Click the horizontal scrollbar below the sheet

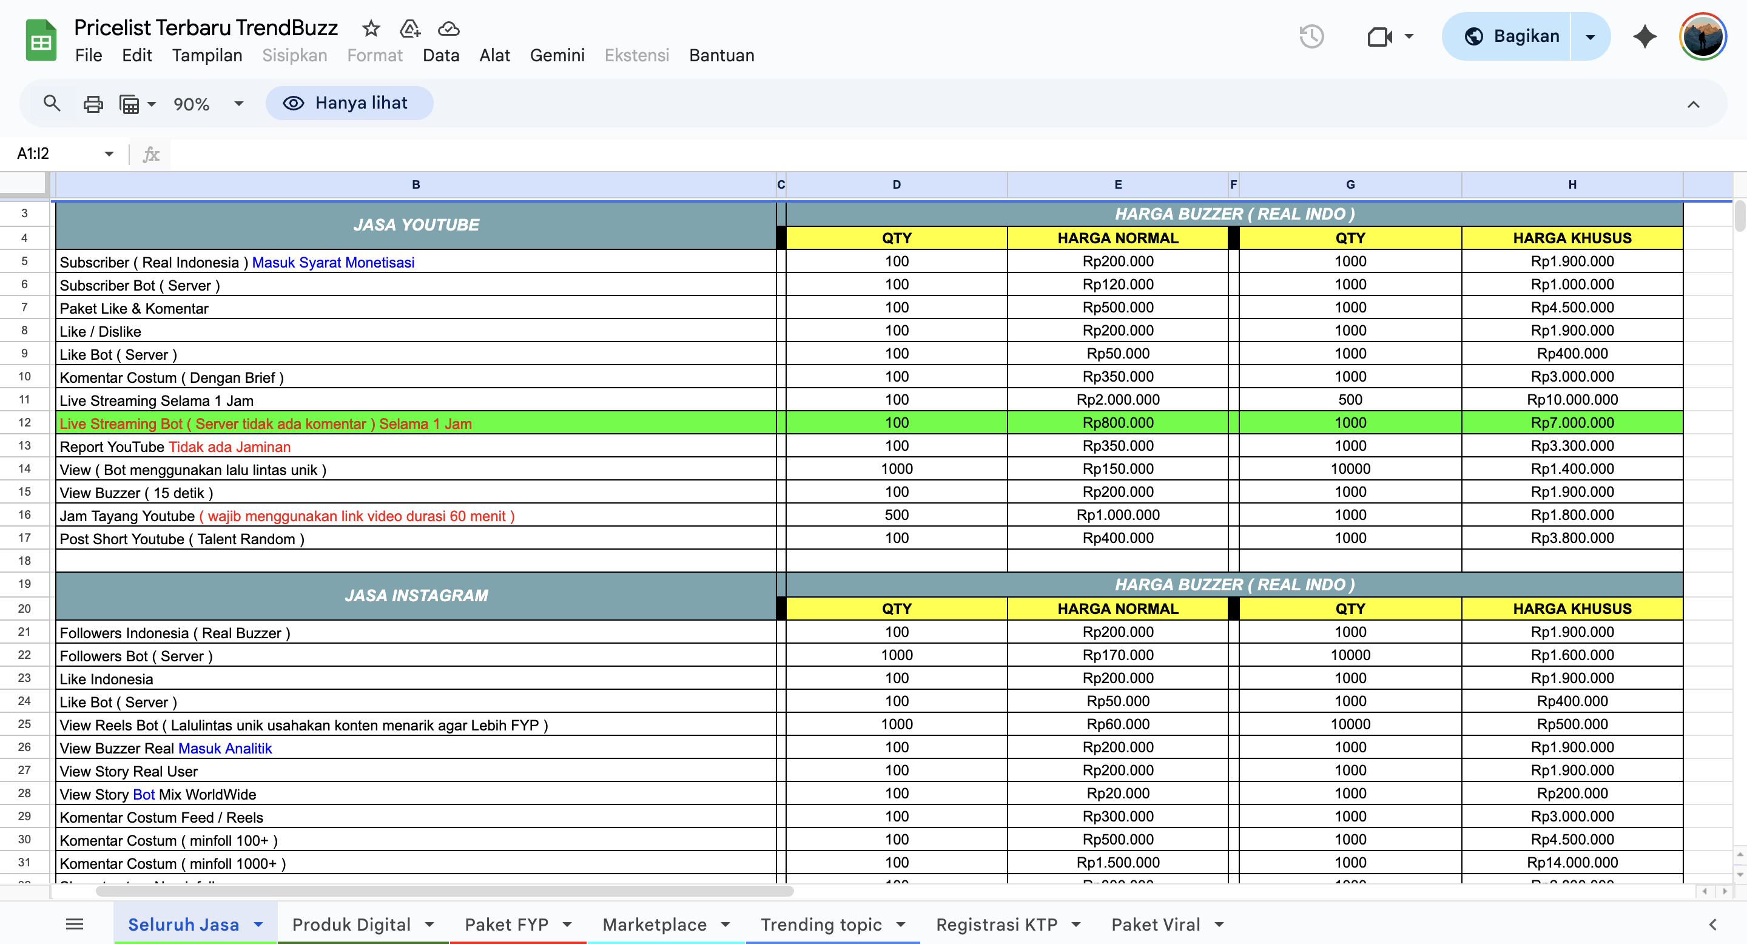click(x=444, y=891)
